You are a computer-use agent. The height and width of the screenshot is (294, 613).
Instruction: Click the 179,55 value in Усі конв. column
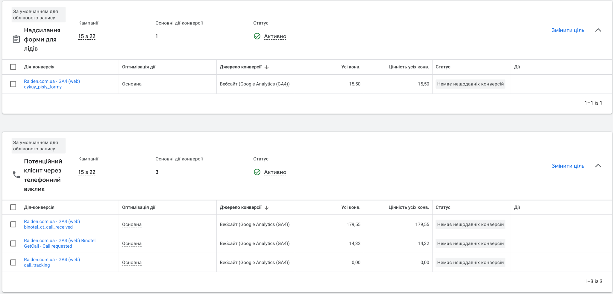[353, 224]
